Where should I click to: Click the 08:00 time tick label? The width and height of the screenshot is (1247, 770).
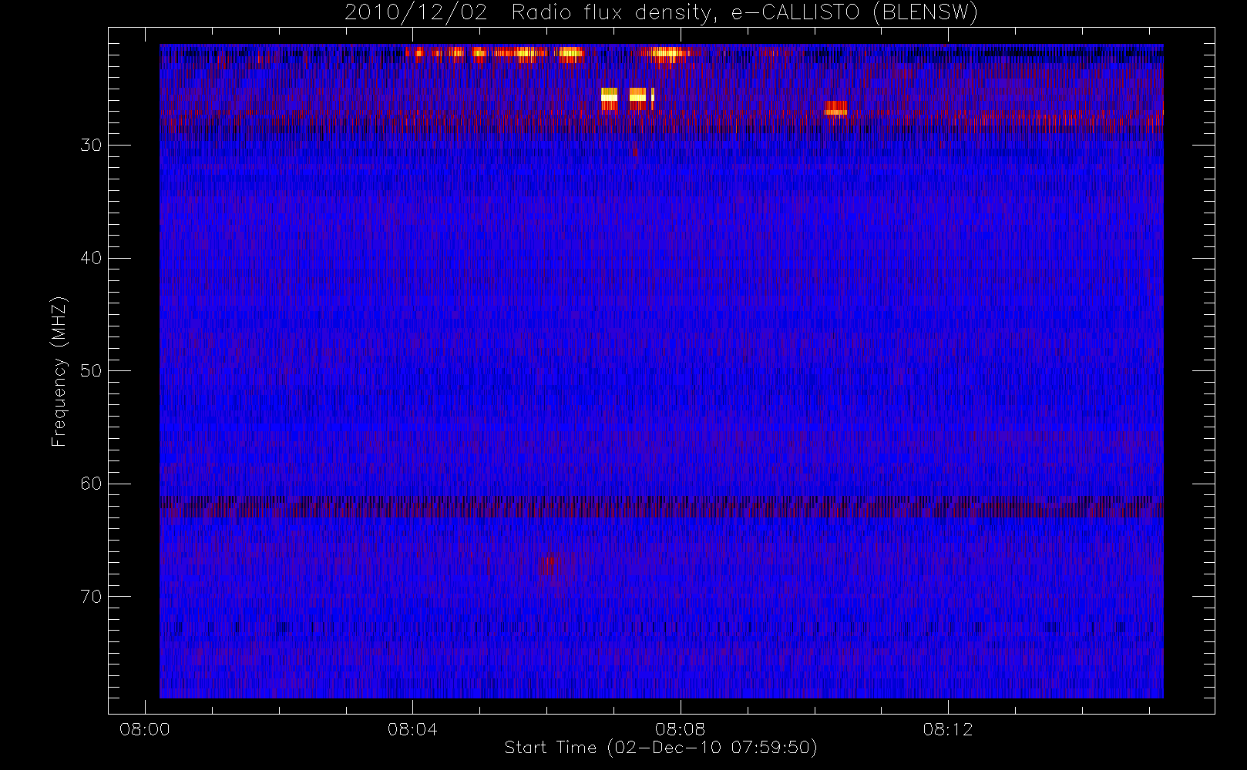[x=145, y=729]
